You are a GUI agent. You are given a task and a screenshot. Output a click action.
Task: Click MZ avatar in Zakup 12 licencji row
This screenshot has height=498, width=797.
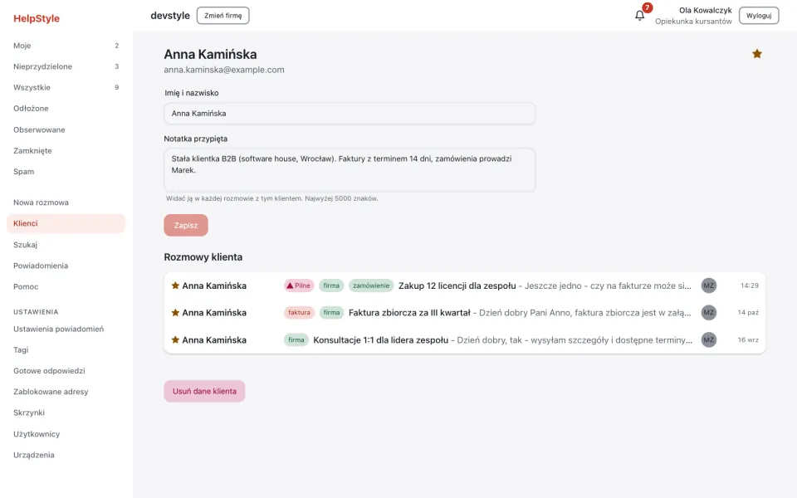(x=708, y=286)
